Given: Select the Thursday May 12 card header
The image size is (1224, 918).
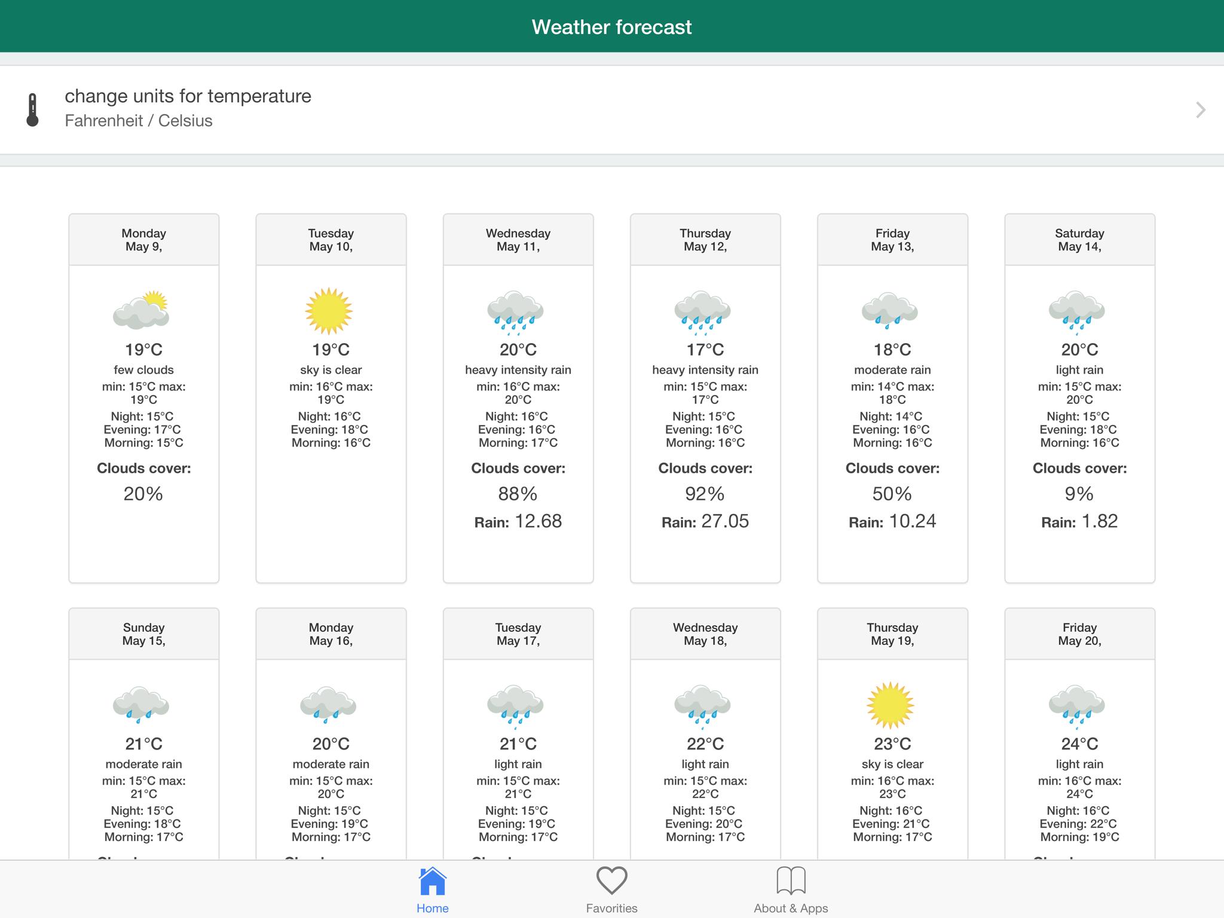Looking at the screenshot, I should (x=705, y=240).
